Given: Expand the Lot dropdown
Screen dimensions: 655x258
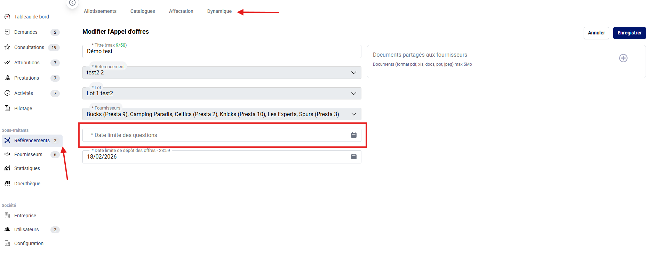Looking at the screenshot, I should click(353, 94).
